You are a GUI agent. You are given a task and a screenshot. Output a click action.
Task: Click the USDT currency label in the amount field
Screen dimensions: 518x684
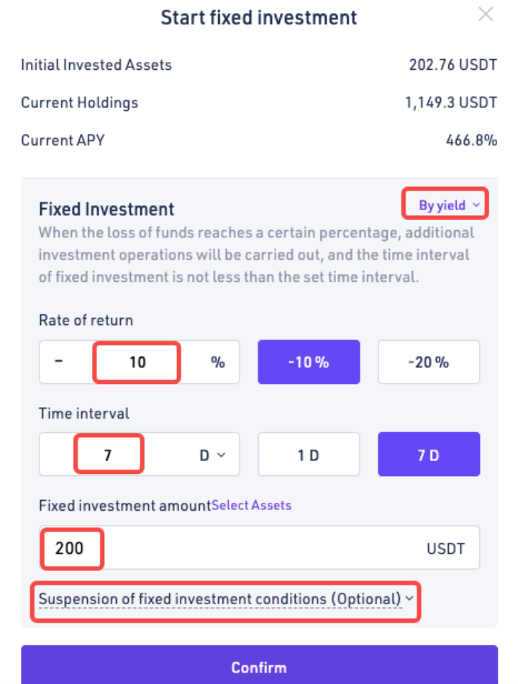click(445, 549)
